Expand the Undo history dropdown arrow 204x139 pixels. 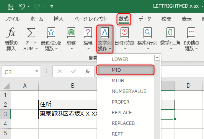(28, 6)
